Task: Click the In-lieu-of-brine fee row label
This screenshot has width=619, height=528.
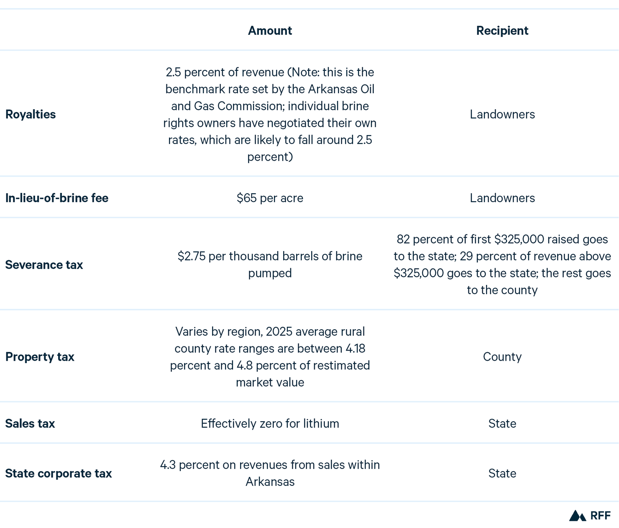Action: [x=57, y=198]
